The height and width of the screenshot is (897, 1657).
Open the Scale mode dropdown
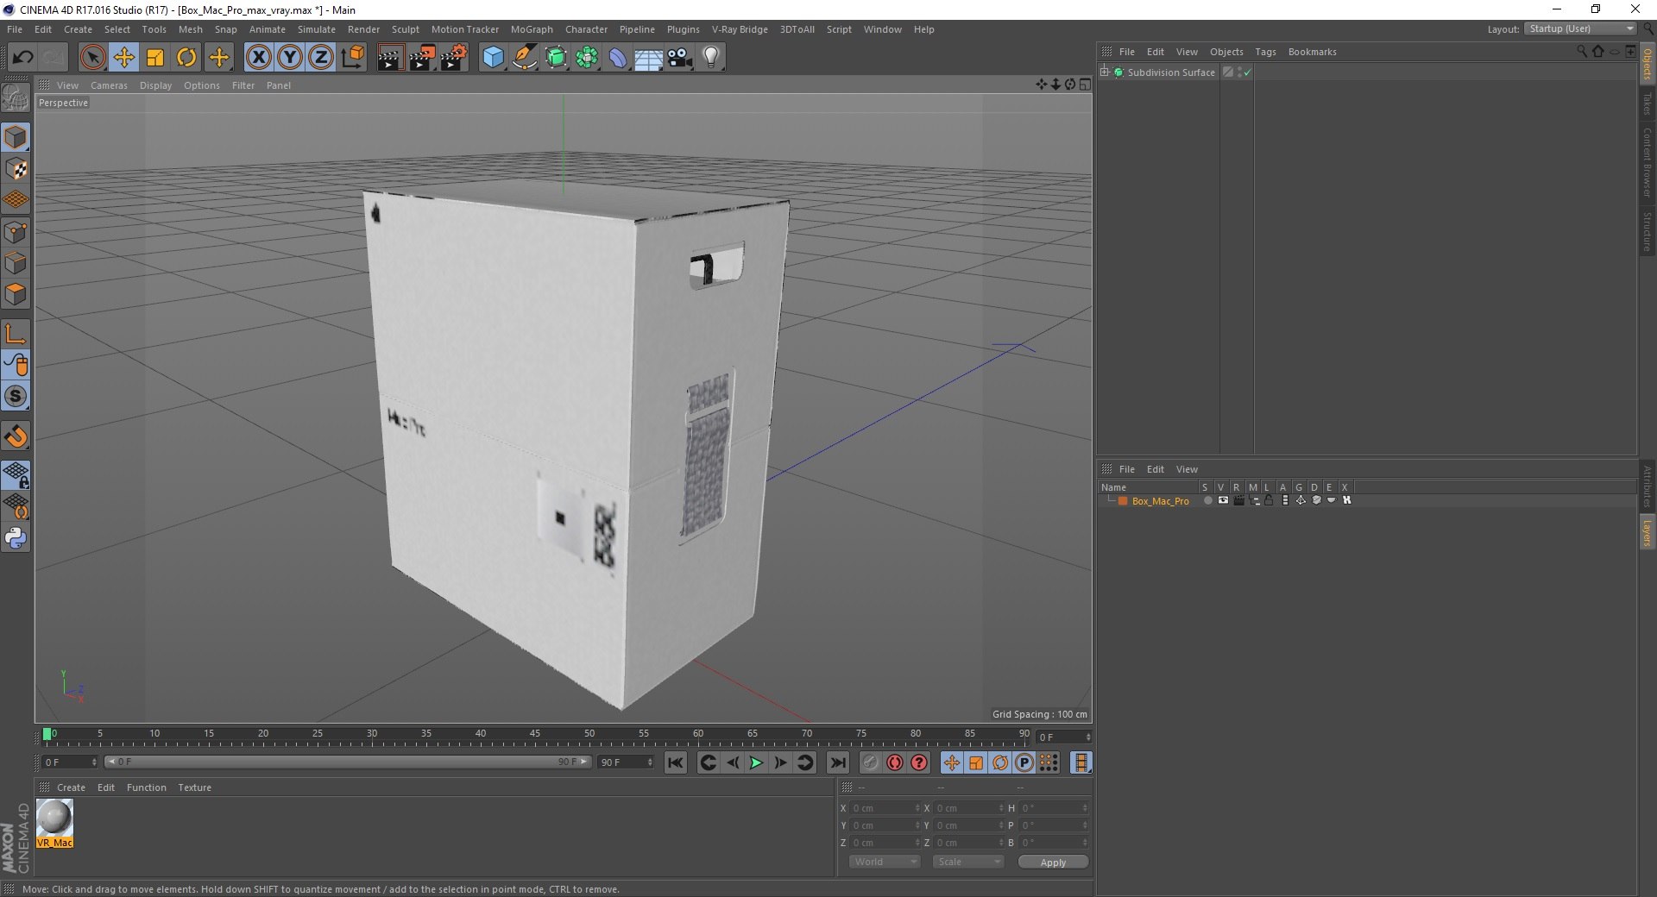click(968, 862)
